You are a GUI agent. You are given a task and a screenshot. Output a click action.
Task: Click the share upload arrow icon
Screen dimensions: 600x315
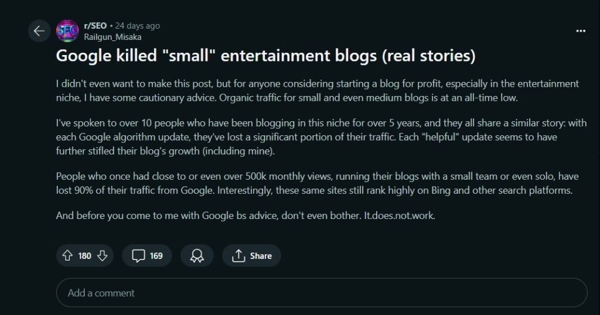[x=238, y=255]
